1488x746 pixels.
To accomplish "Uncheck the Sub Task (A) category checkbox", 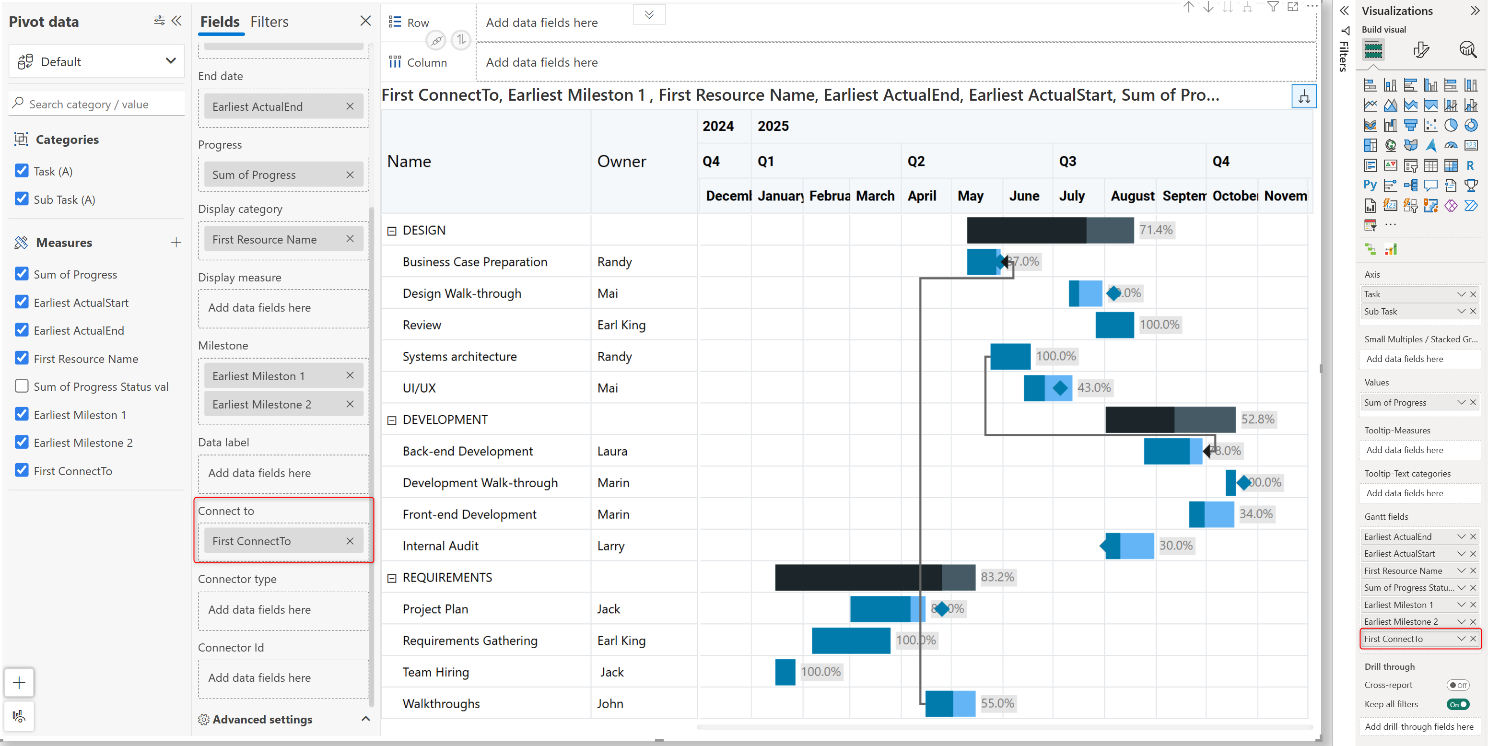I will 22,199.
